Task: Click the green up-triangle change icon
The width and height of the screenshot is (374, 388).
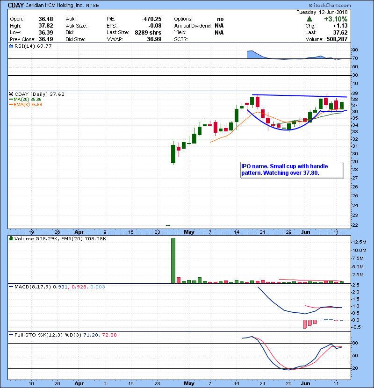Action: [309, 19]
